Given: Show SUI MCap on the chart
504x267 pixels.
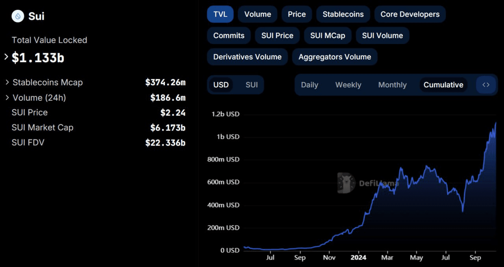Looking at the screenshot, I should [x=328, y=35].
